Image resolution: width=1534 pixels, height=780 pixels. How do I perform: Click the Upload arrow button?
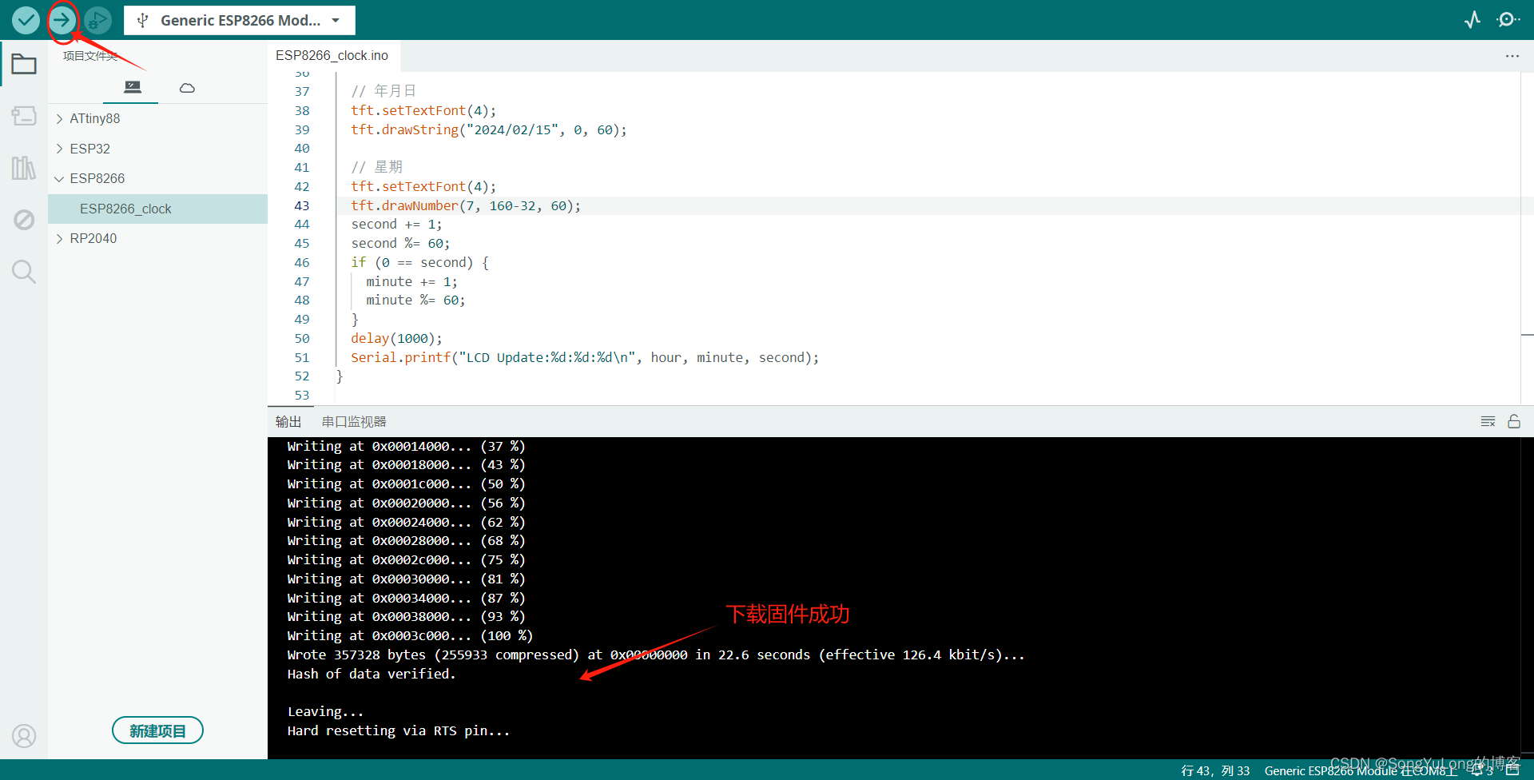62,20
